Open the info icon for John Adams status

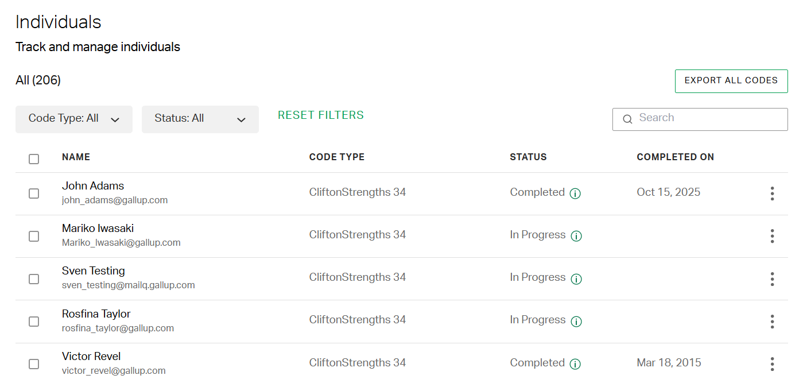click(575, 194)
